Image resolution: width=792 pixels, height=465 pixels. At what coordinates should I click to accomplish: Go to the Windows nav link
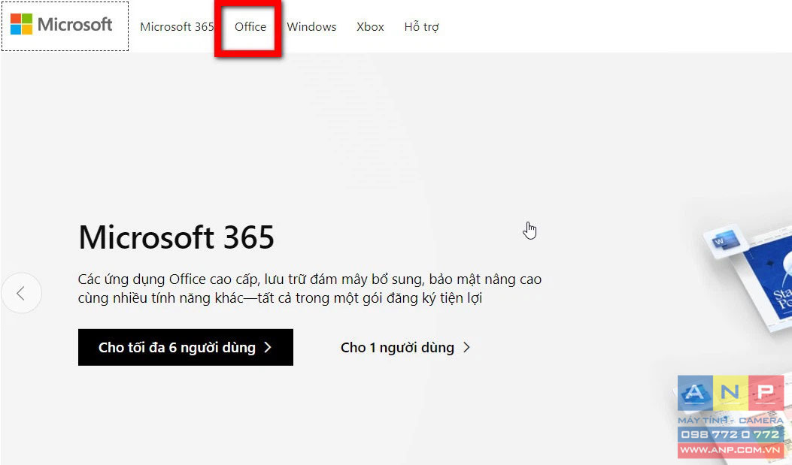[311, 27]
